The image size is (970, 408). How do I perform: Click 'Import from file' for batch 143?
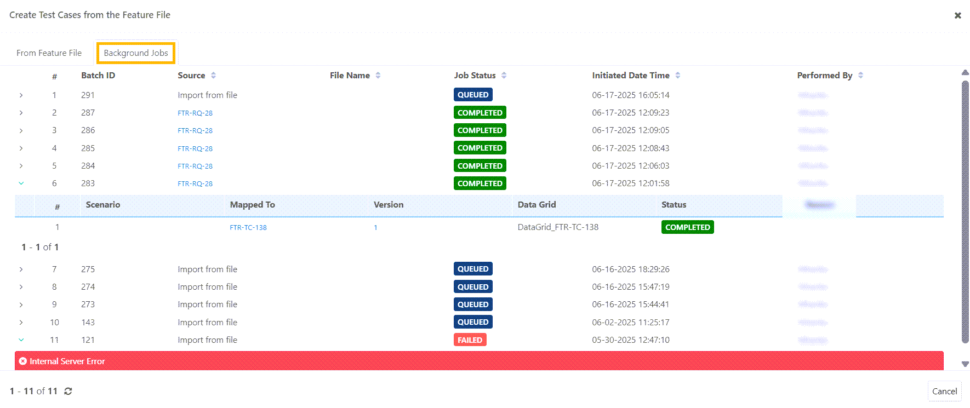[207, 323]
